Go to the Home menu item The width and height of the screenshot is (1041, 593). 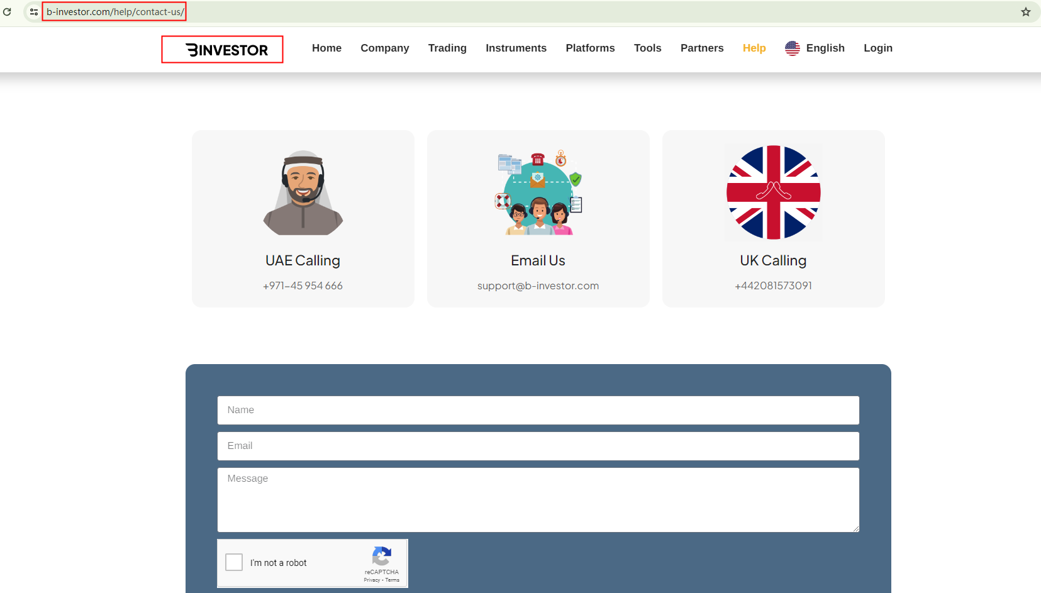[326, 48]
